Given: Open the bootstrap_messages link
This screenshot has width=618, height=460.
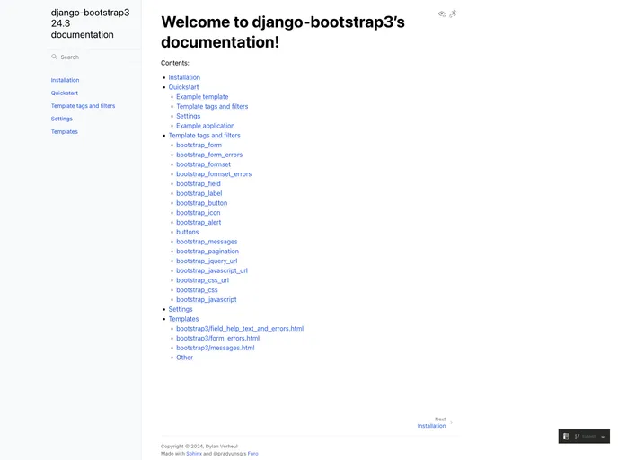Looking at the screenshot, I should [x=207, y=242].
